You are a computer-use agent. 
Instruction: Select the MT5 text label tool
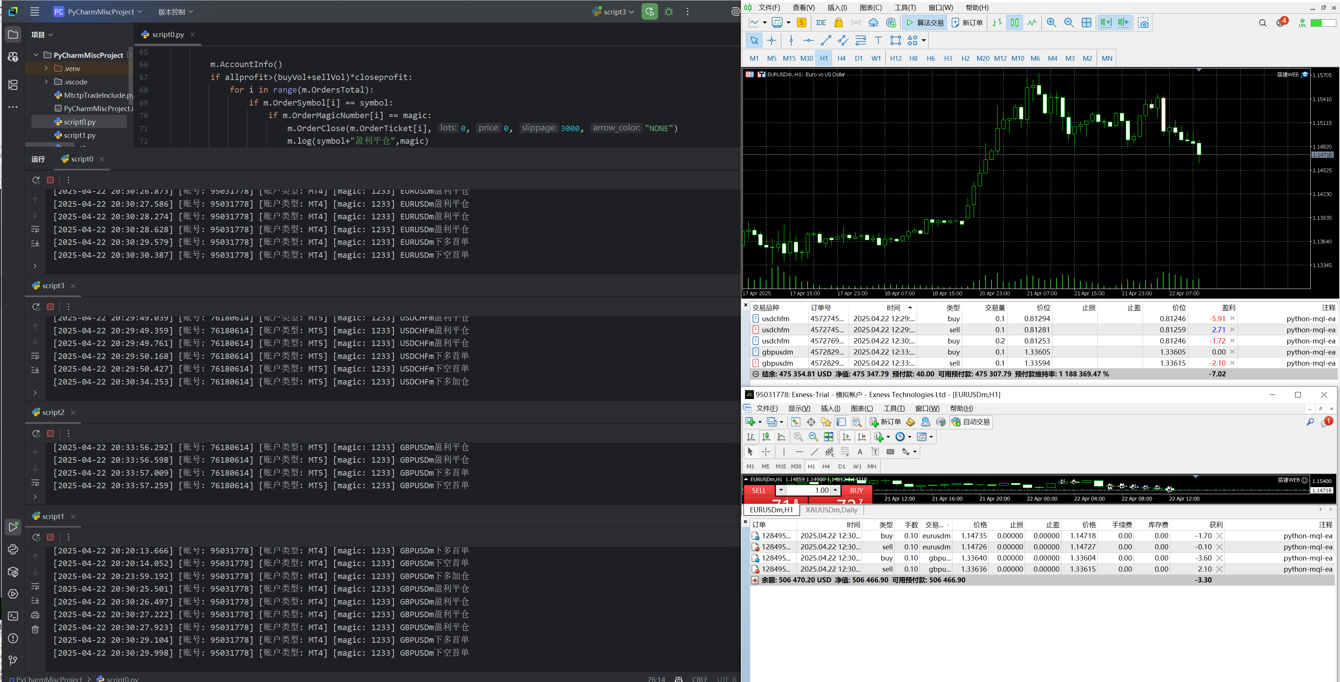[878, 40]
